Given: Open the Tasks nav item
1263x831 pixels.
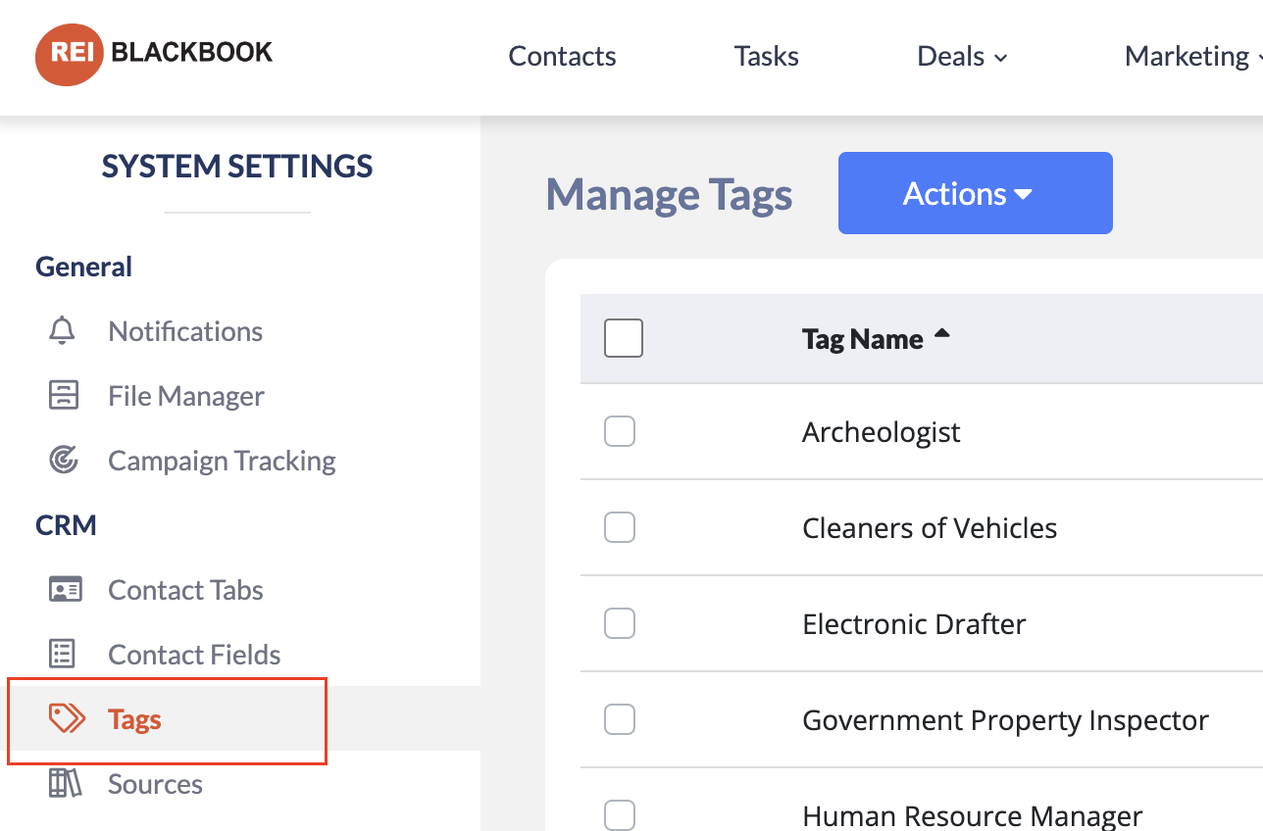Looking at the screenshot, I should click(767, 57).
